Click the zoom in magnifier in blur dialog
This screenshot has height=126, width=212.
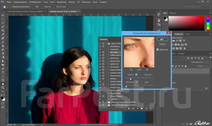(147, 70)
